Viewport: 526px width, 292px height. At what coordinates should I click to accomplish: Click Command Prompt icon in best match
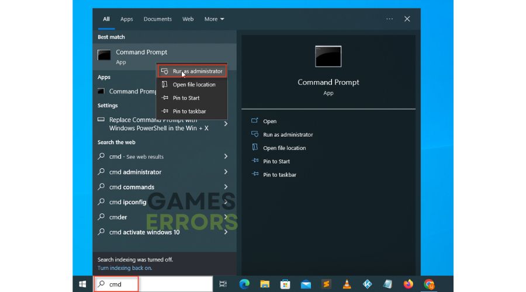coord(104,55)
